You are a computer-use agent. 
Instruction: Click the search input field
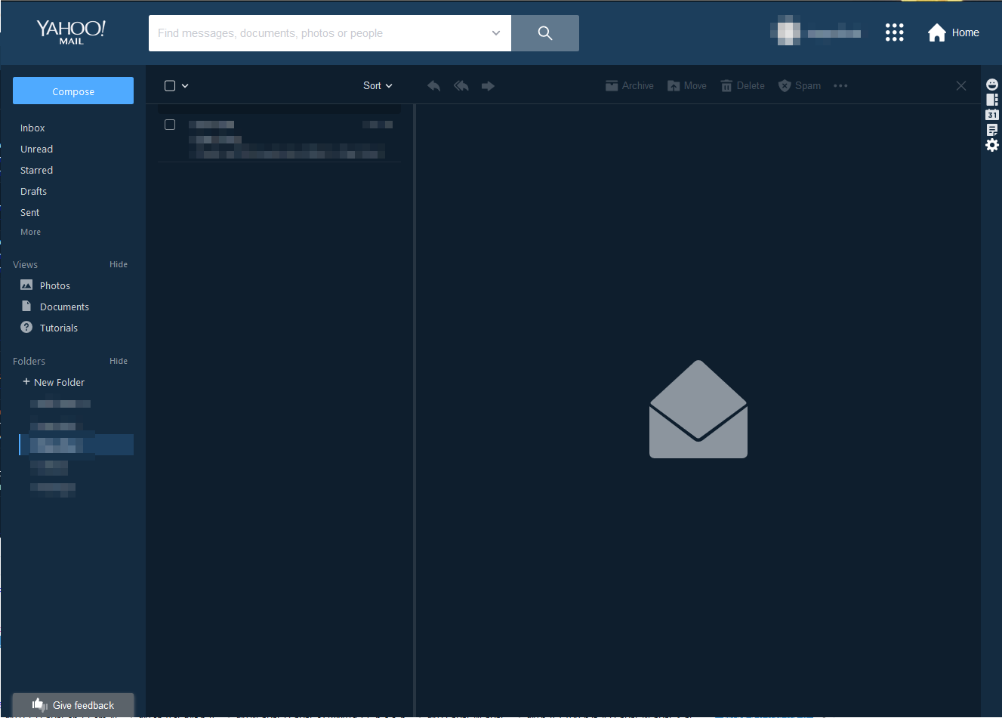click(x=317, y=32)
